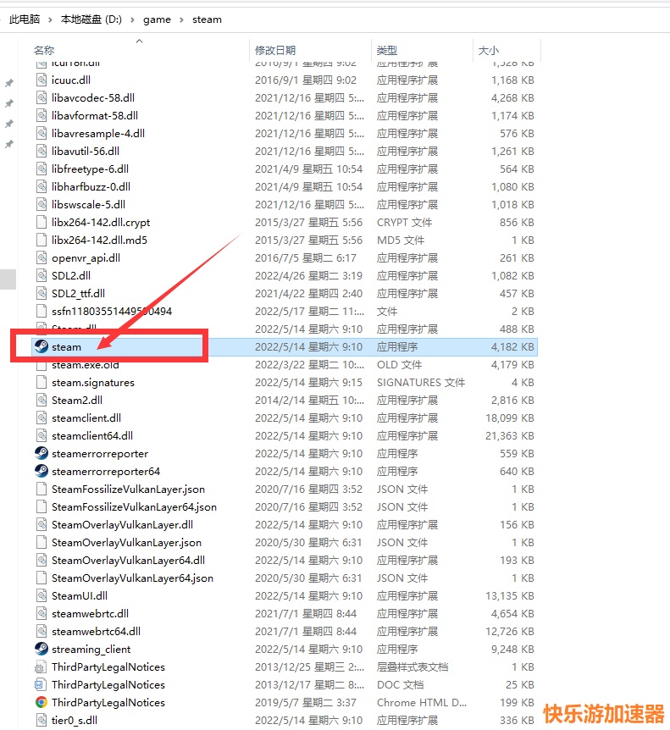Screen dimensions: 670x730
Task: Click the Chrome icon of ThirdPartyLegalNotices HTML
Action: point(42,702)
